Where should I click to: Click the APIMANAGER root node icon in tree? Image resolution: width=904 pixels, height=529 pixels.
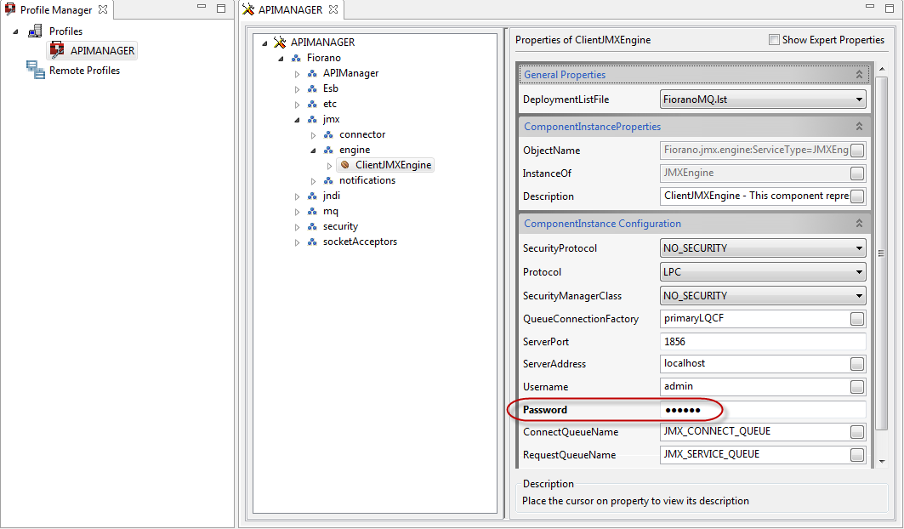tap(280, 43)
